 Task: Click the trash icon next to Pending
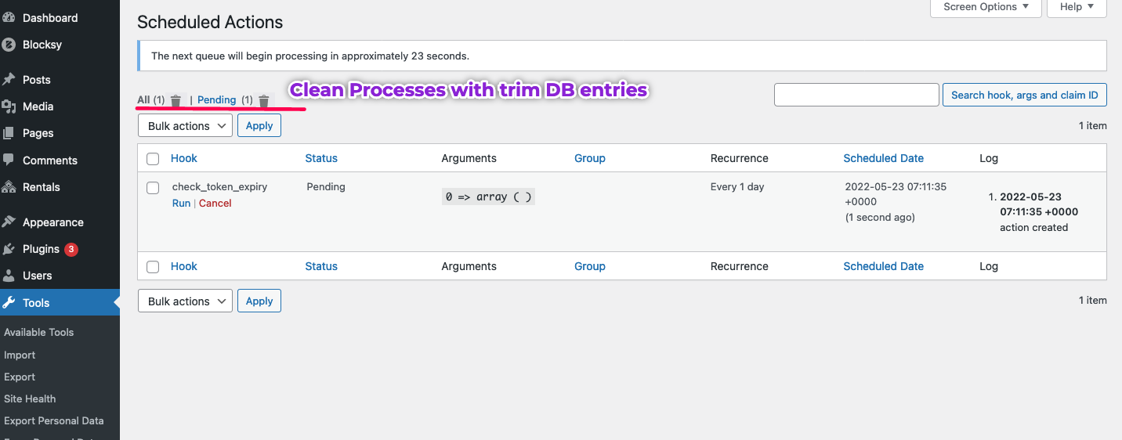coord(264,101)
